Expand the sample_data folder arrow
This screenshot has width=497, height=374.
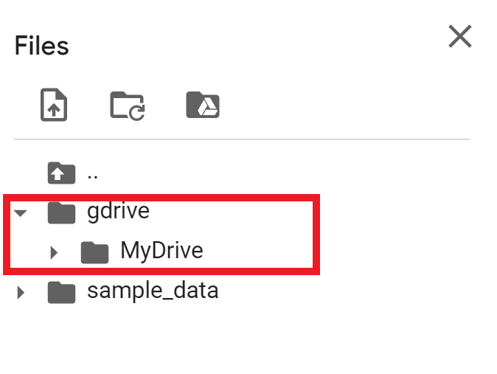pyautogui.click(x=21, y=293)
